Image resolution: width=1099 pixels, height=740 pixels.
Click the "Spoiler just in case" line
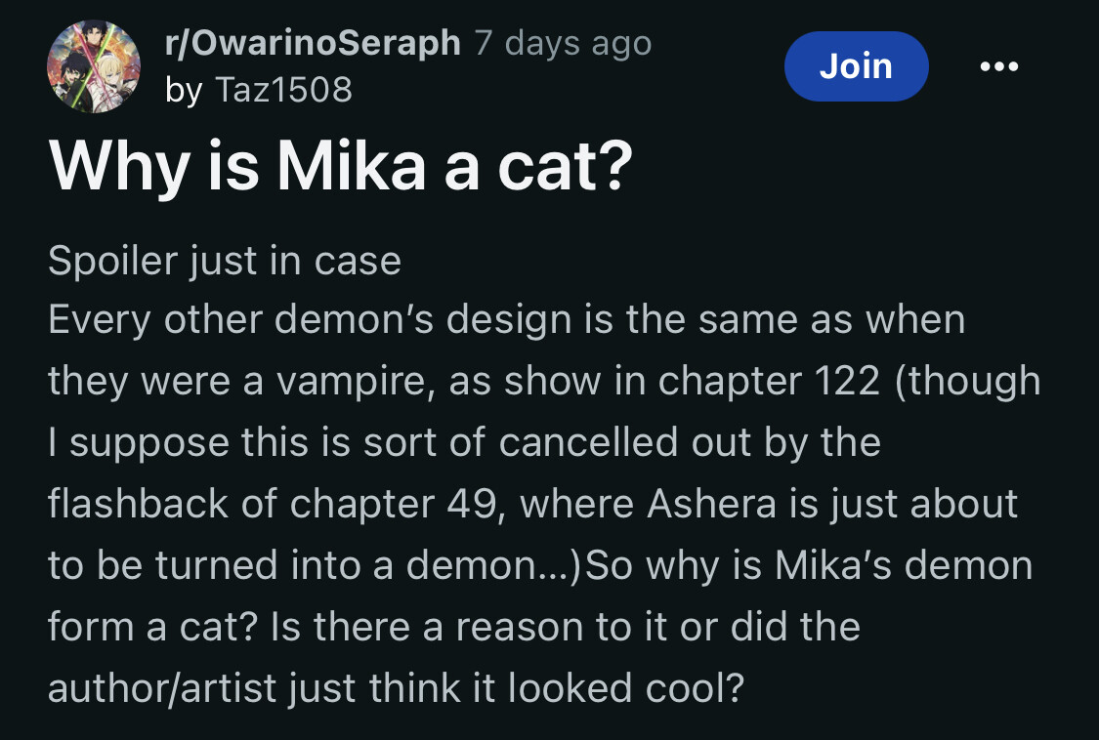pyautogui.click(x=225, y=261)
